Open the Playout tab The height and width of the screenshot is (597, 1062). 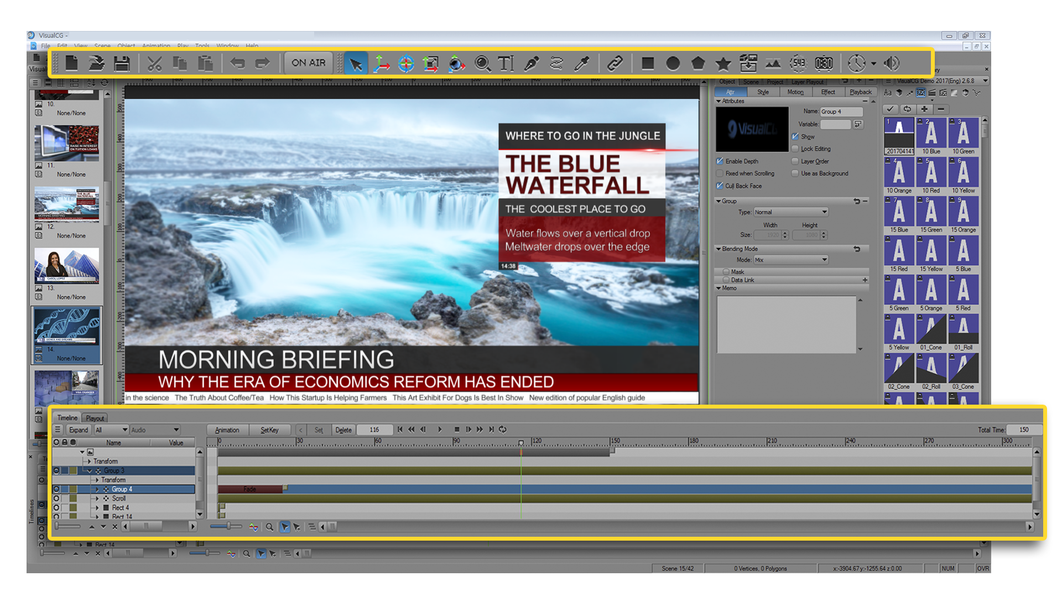pyautogui.click(x=95, y=418)
